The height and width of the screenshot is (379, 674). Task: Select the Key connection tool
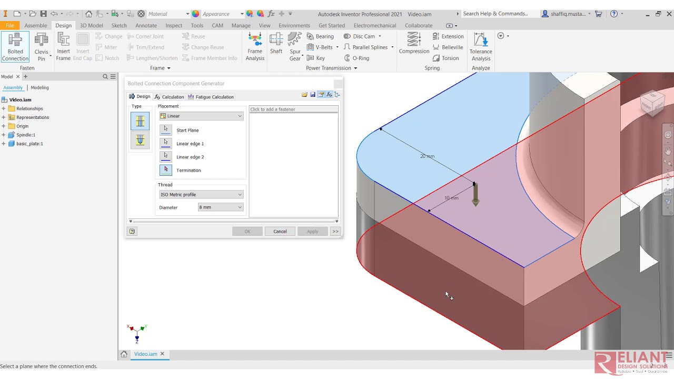click(x=316, y=58)
